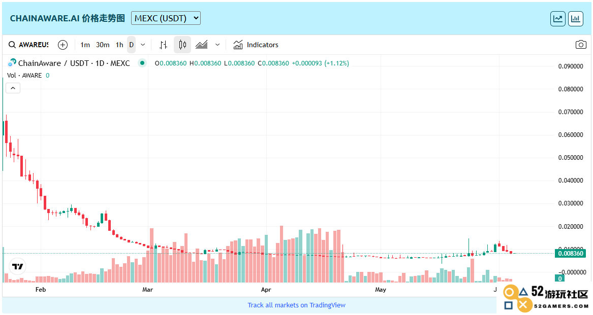The image size is (593, 315).
Task: Click the 0.020000 price axis label
Action: 571,227
